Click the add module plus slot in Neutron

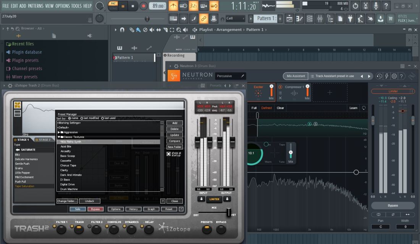tap(330, 93)
